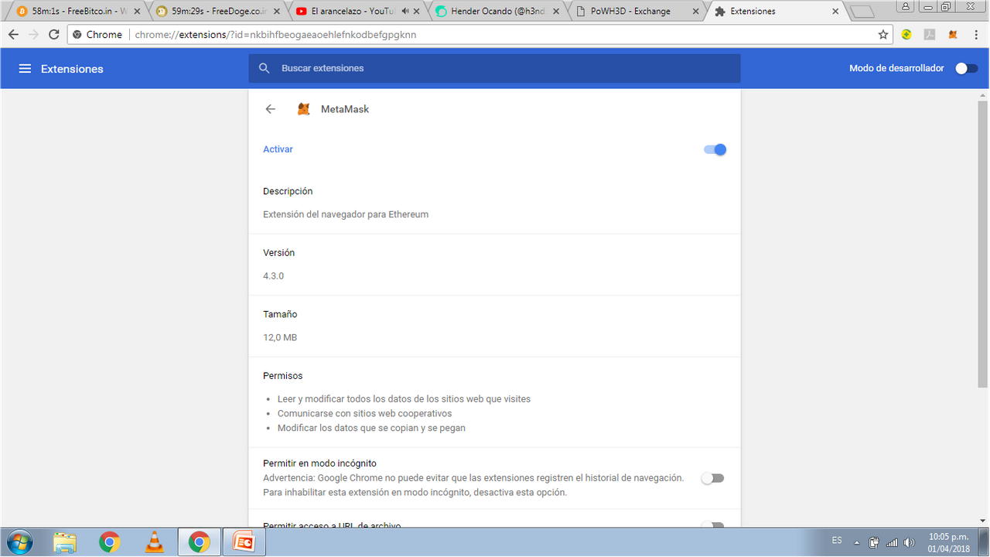Click the first Chrome icon in the taskbar
This screenshot has width=990, height=557.
[109, 542]
